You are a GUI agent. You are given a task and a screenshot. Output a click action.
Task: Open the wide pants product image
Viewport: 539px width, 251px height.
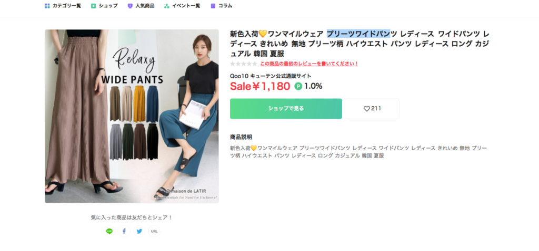(132, 116)
